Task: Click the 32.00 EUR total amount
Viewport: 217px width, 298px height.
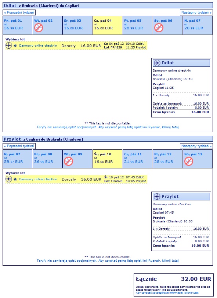Action: tap(196, 279)
